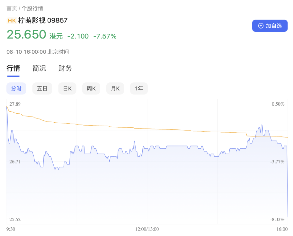Switch chart to 五日 view
293x236 pixels.
click(x=42, y=89)
